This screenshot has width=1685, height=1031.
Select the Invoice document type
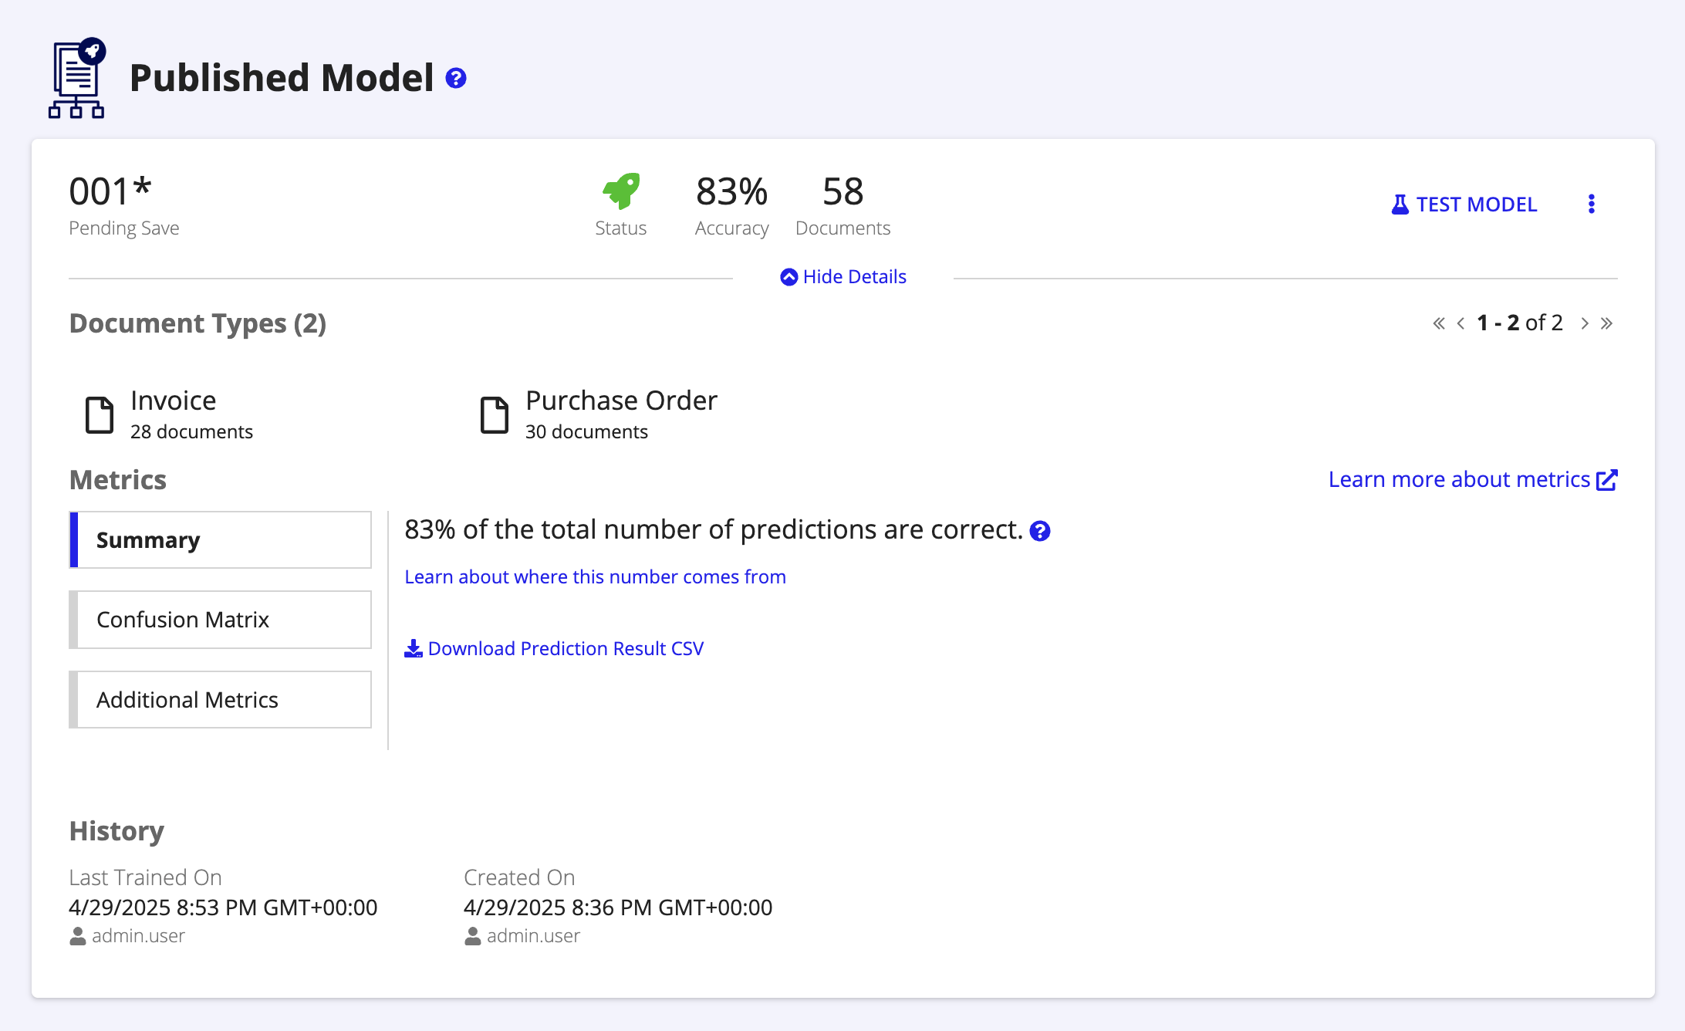click(x=173, y=401)
